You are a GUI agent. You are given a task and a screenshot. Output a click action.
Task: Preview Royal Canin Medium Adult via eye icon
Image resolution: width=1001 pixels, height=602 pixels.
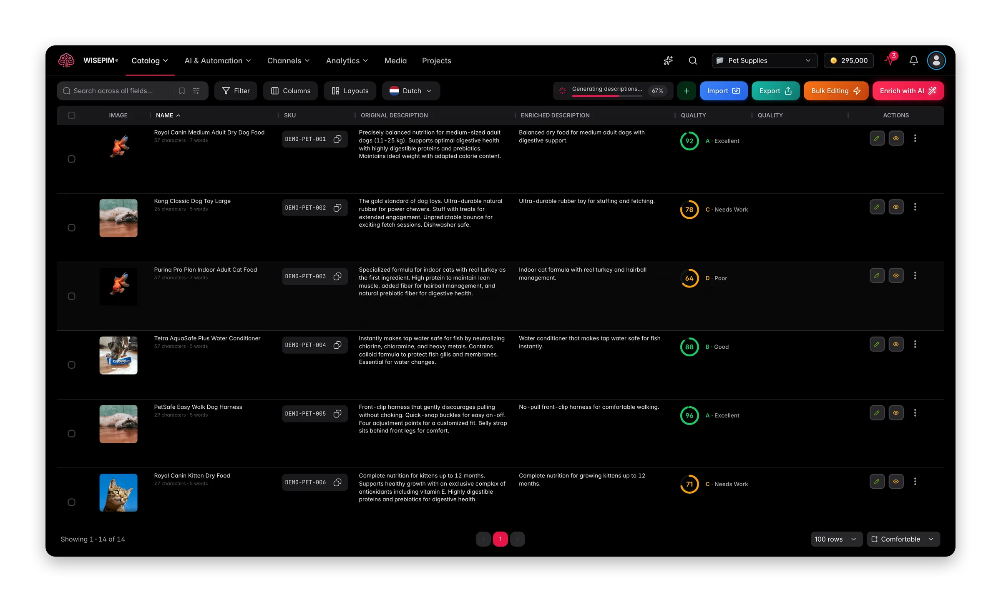pyautogui.click(x=896, y=138)
